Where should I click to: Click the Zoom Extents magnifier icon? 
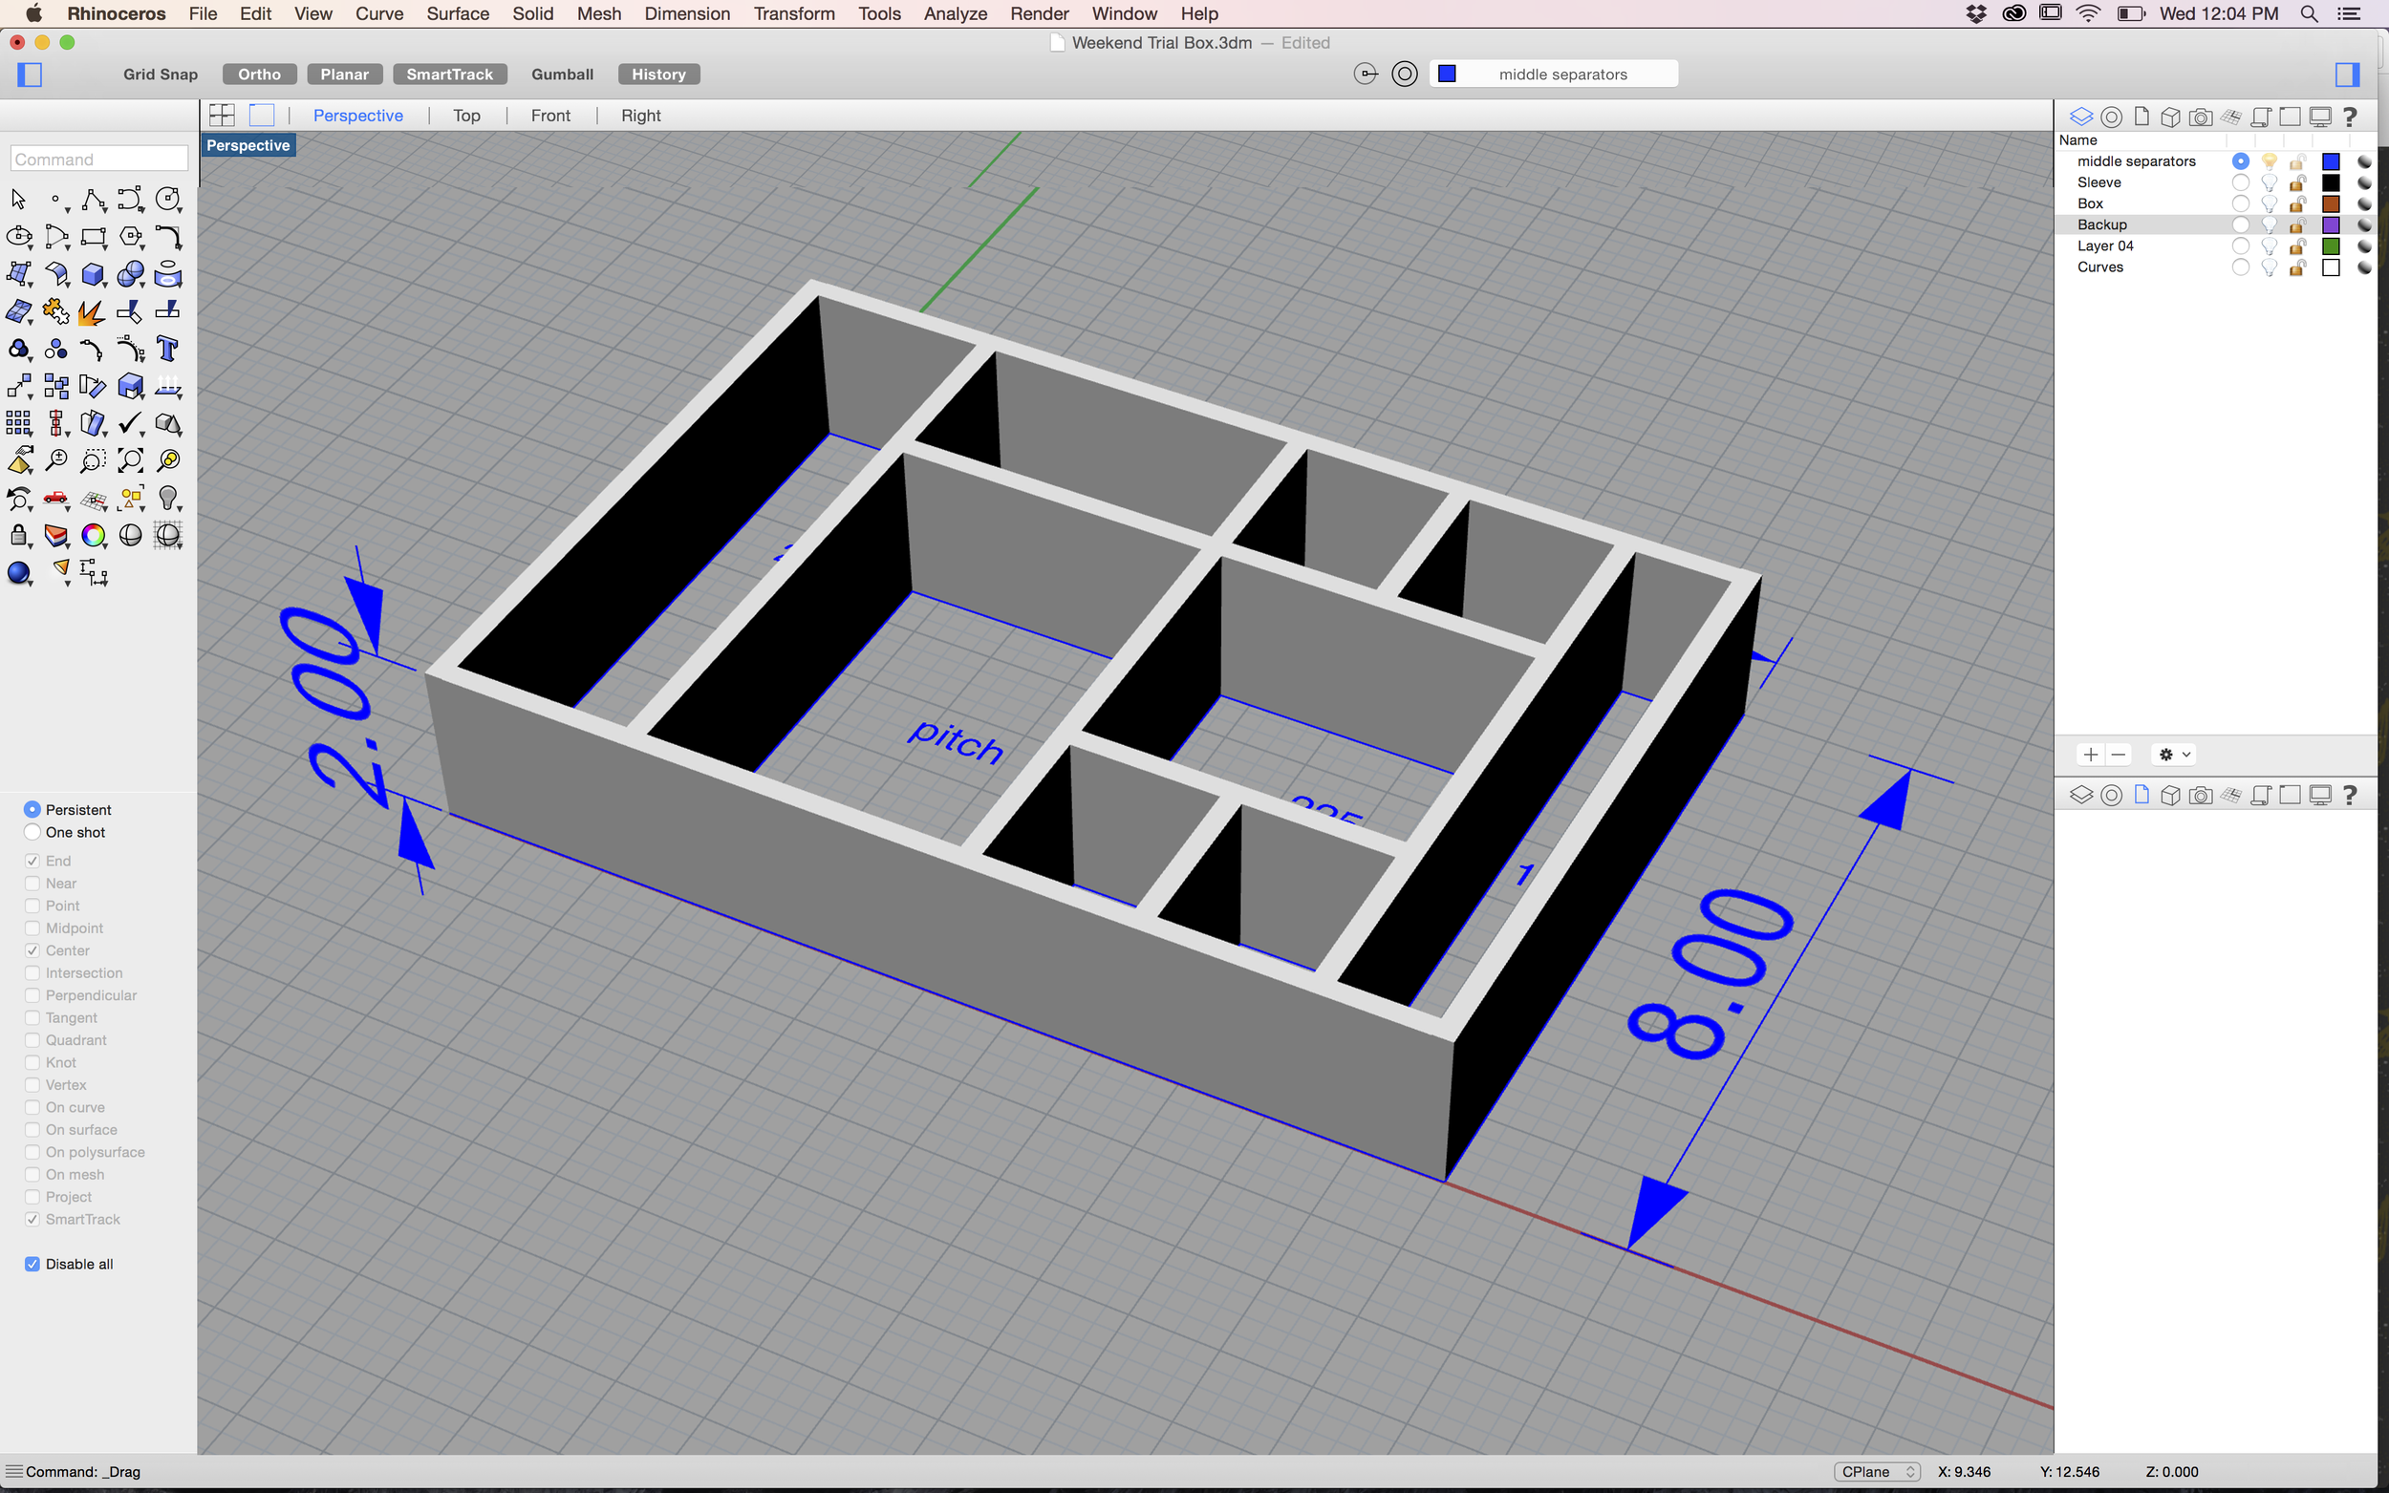(129, 461)
